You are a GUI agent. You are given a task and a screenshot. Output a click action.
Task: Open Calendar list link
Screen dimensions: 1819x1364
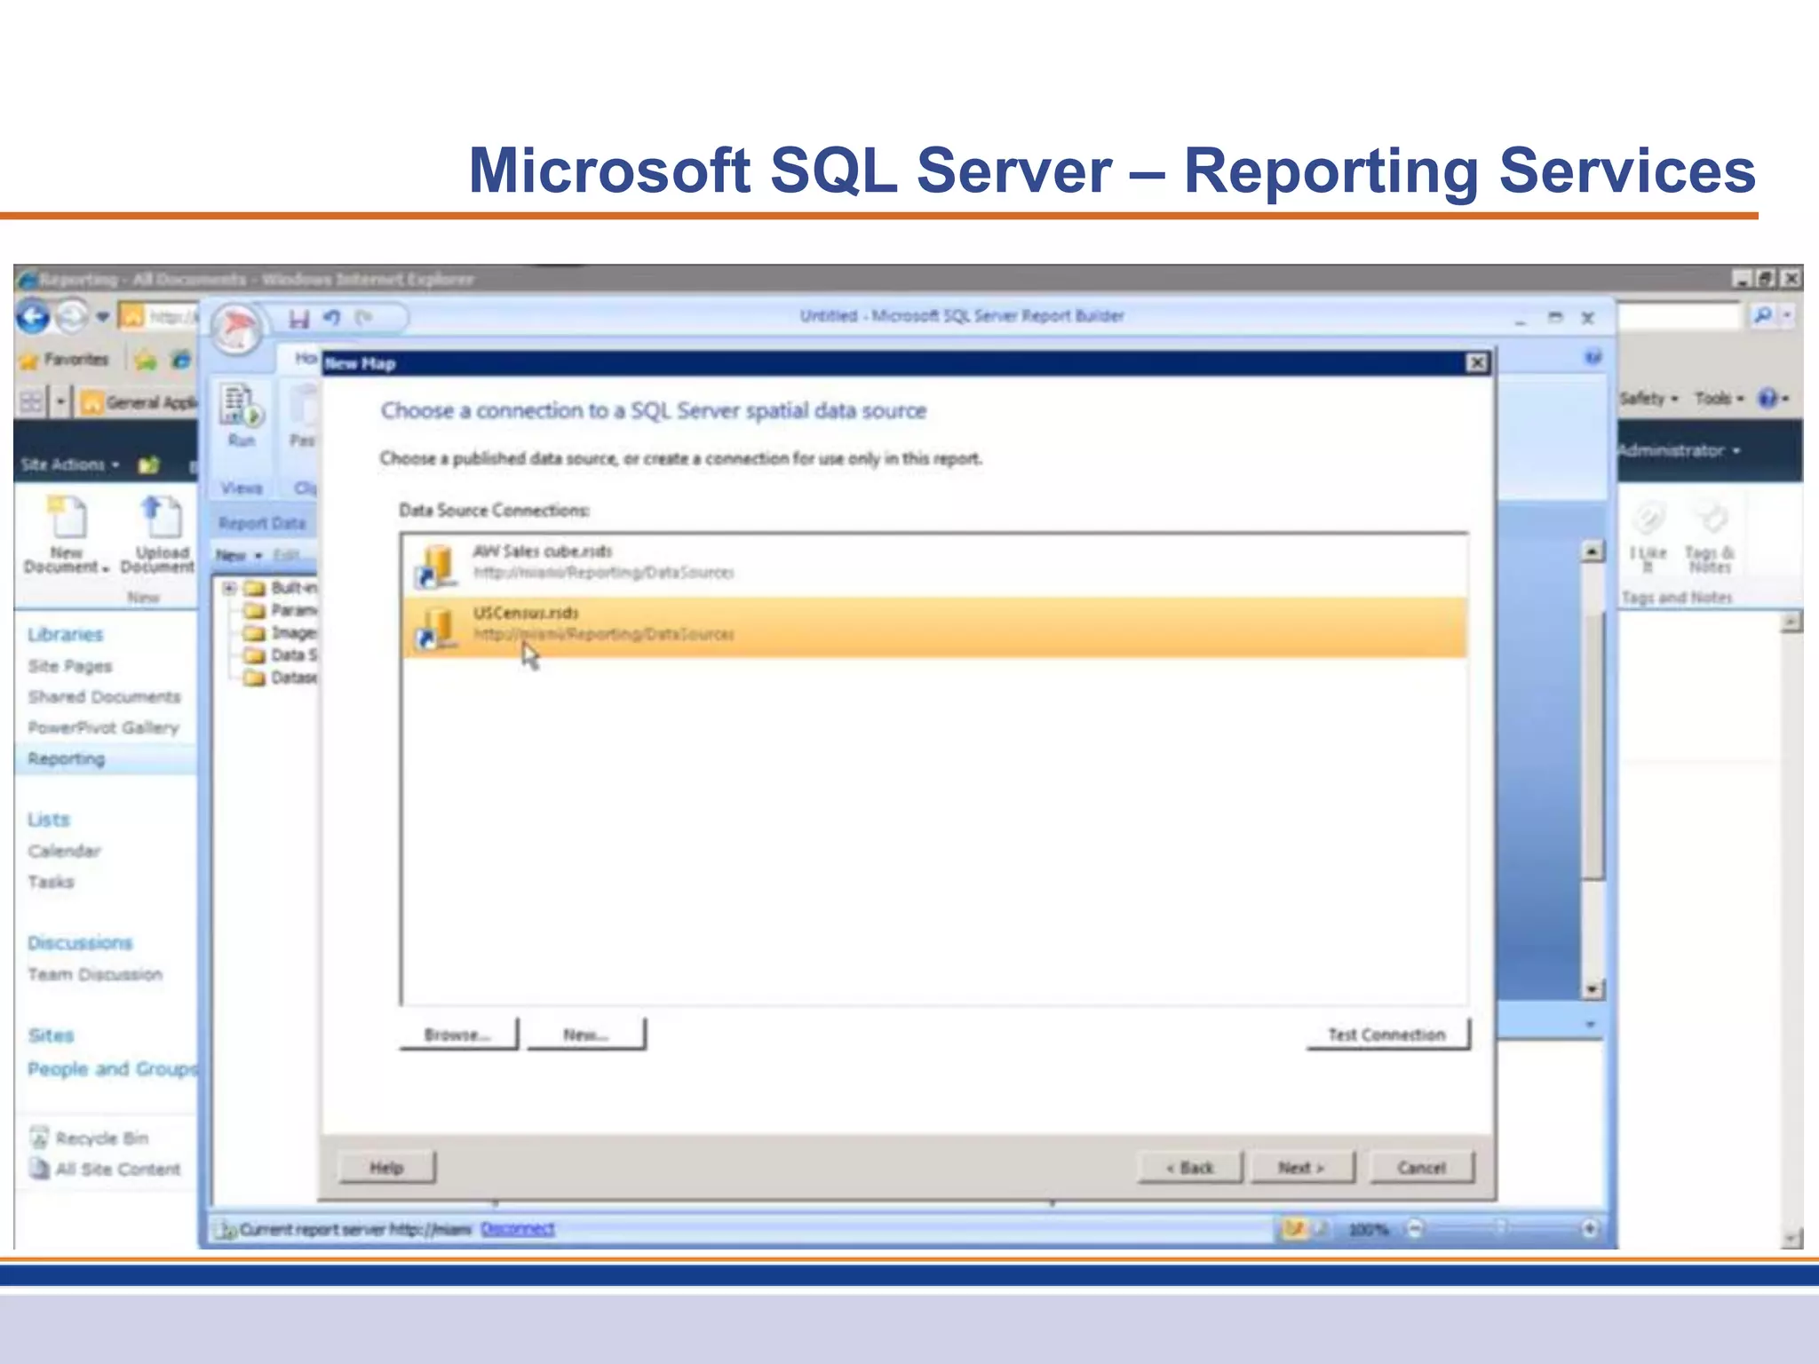click(64, 851)
